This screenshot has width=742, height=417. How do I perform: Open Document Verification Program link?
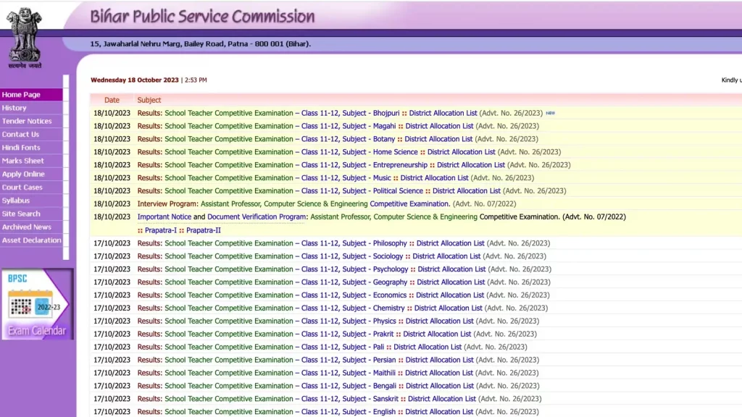click(x=257, y=216)
